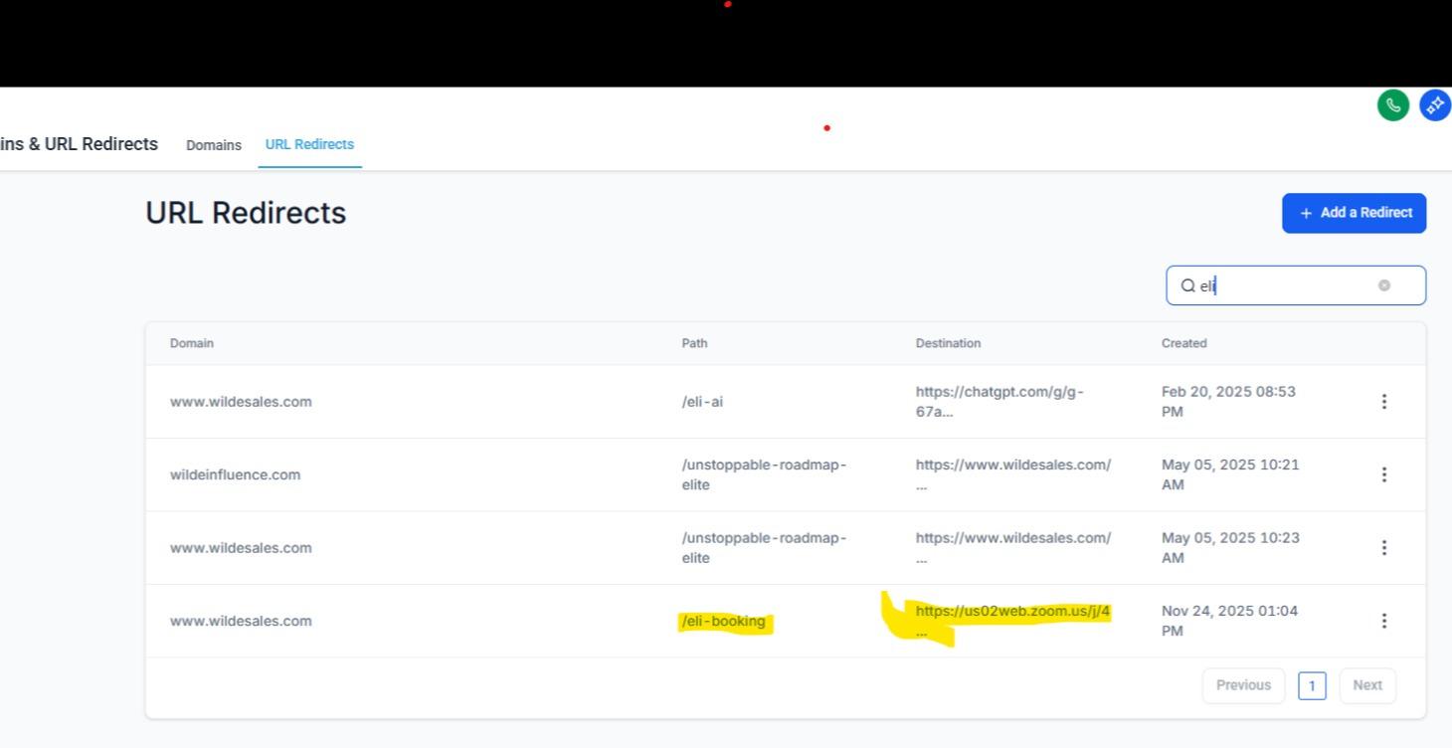
Task: Click the www.wildesales.com domain in the /eli-booking row
Action: (241, 621)
